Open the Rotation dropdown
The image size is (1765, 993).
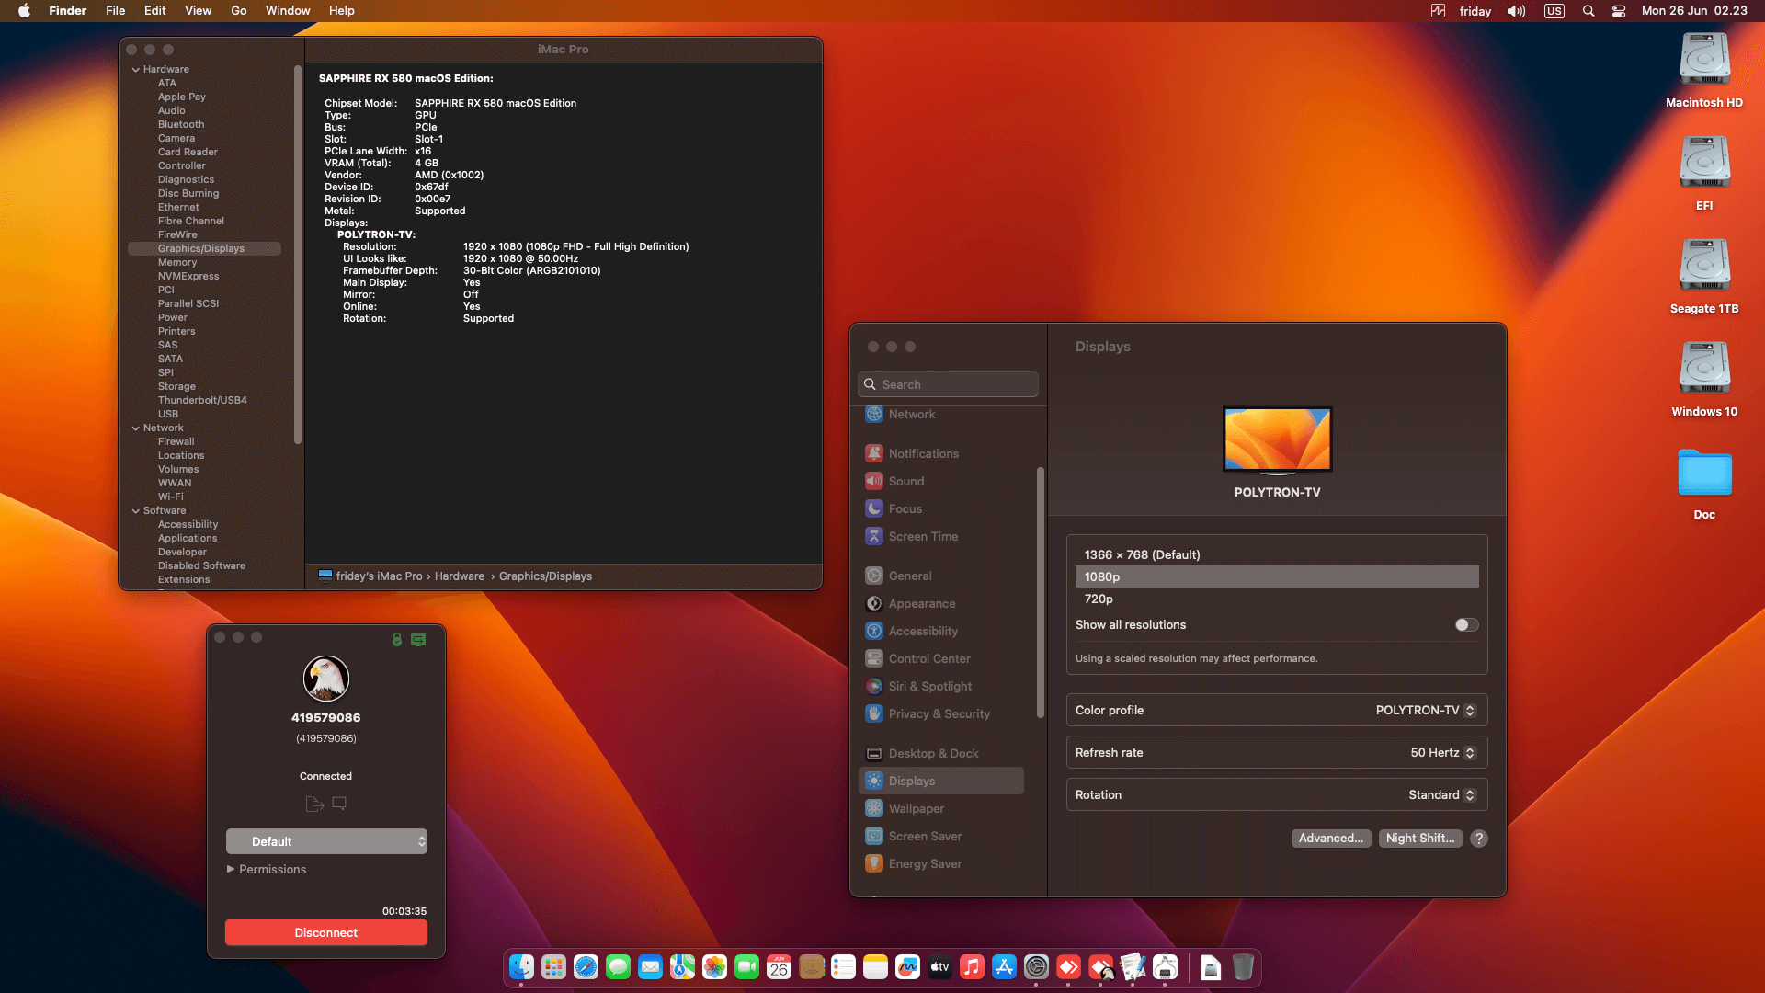pyautogui.click(x=1441, y=794)
